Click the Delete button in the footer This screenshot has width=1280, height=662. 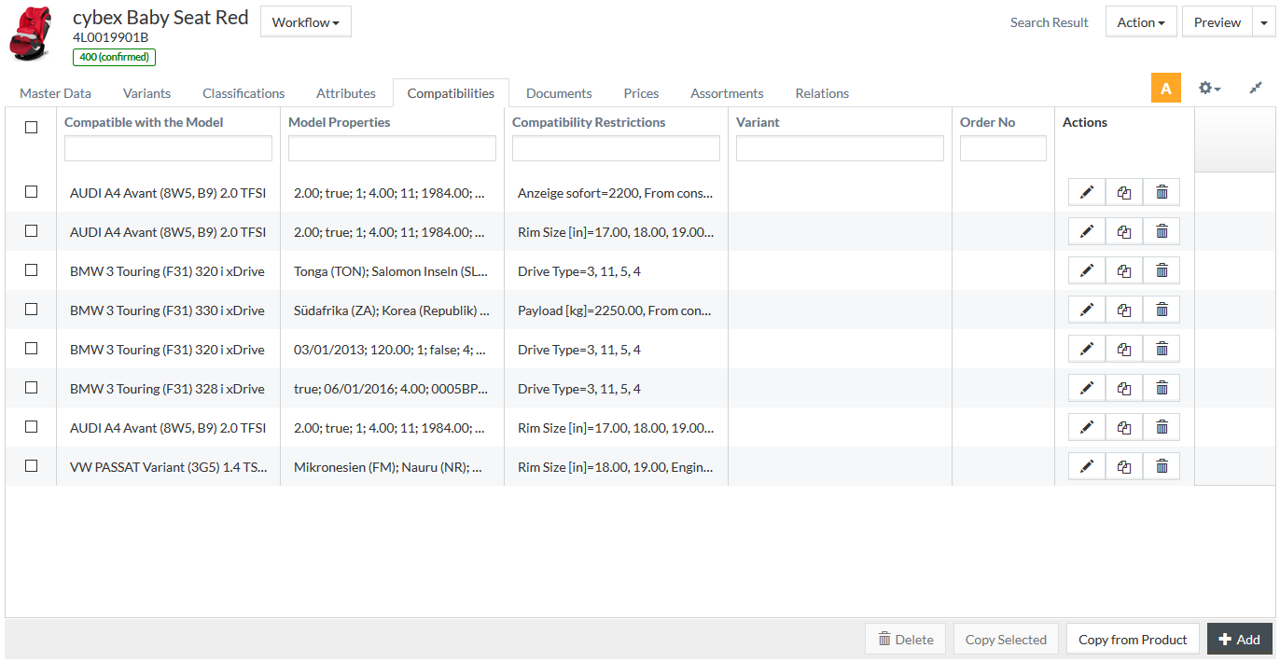coord(905,640)
